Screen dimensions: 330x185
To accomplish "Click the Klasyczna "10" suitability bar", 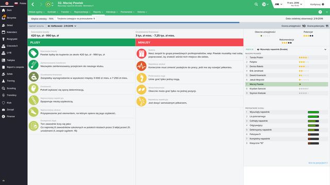I will point(313,143).
